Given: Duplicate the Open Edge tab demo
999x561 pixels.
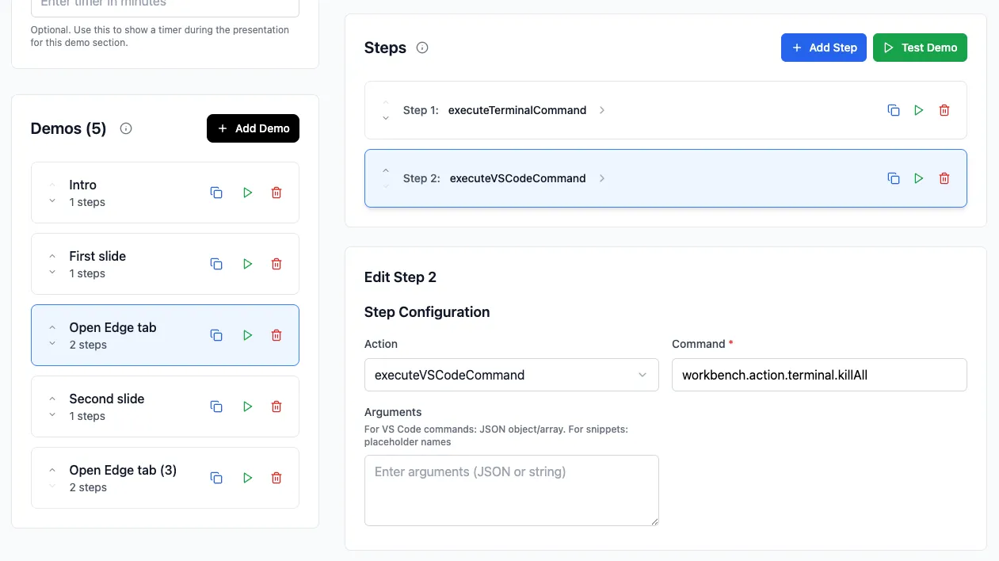Looking at the screenshot, I should (216, 335).
